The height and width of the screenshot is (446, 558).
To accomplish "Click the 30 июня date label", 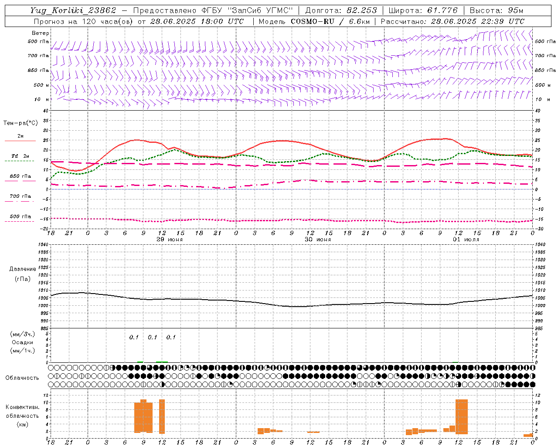I will click(318, 240).
